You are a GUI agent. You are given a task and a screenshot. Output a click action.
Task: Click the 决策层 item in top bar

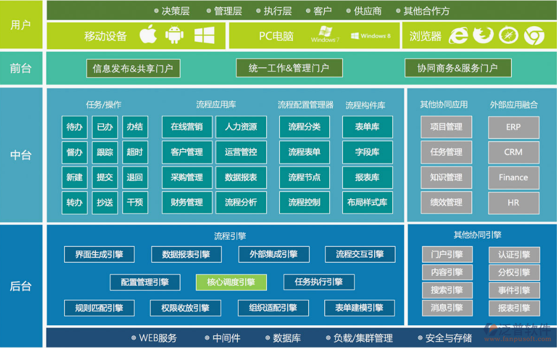tap(173, 10)
